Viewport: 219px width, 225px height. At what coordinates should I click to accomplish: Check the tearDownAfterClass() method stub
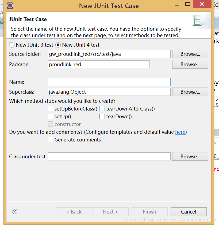pos(102,109)
